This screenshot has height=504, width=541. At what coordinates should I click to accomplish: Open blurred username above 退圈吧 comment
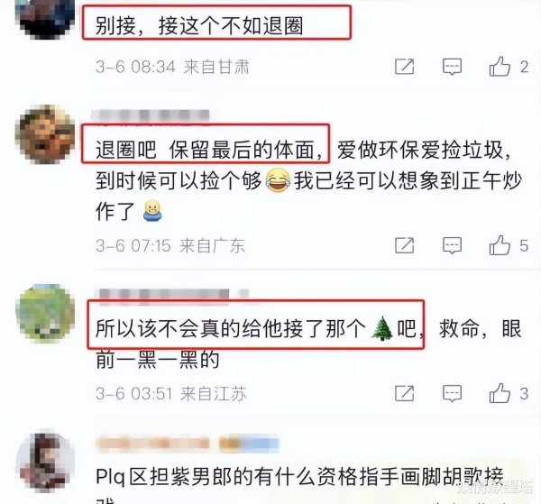(151, 116)
